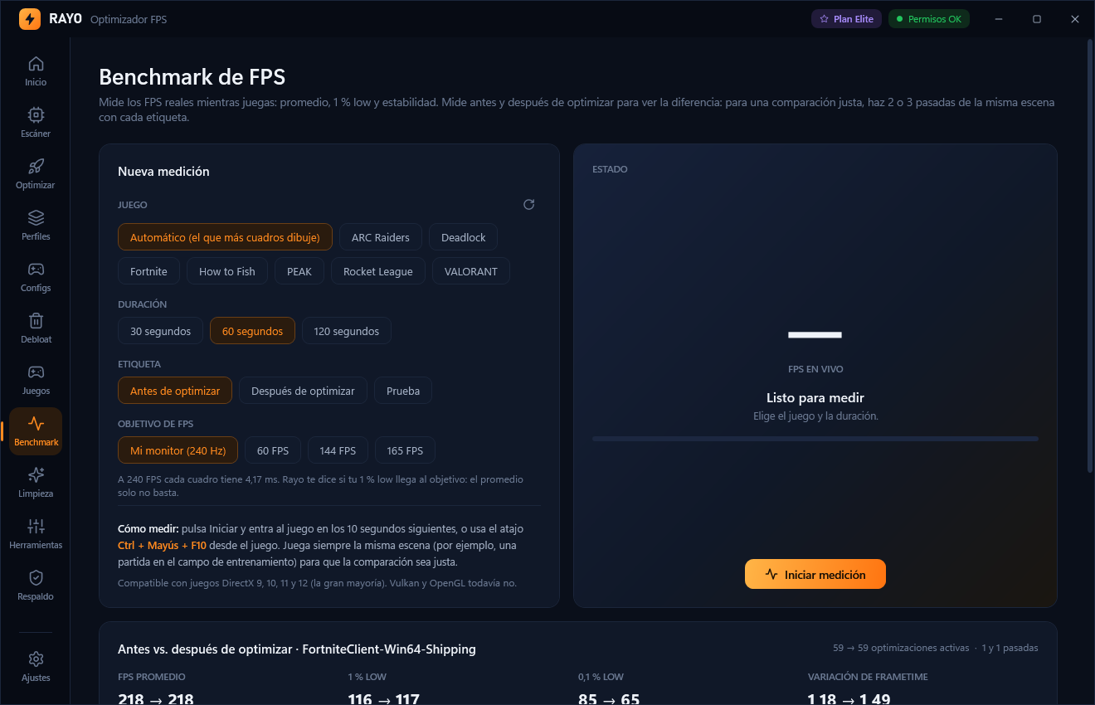
Task: Select the Benchmark sidebar tab
Action: [x=36, y=431]
